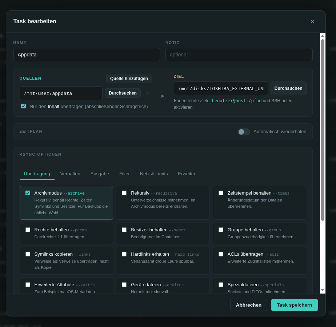Toggle 'Nur den Inhalt übertragen' checkbox
This screenshot has width=336, height=327.
(23, 106)
